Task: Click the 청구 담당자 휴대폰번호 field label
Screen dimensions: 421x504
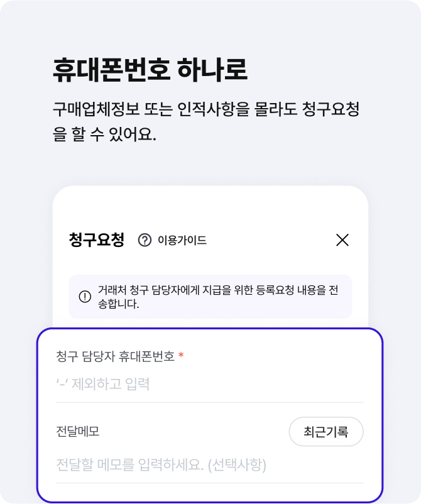Action: [115, 356]
